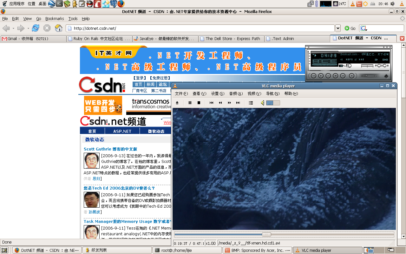
Task: Mute audio via VLC speaker icon
Action: (263, 103)
